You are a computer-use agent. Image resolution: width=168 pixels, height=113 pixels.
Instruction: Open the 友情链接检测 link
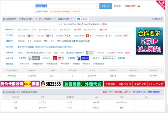[x=38, y=64]
